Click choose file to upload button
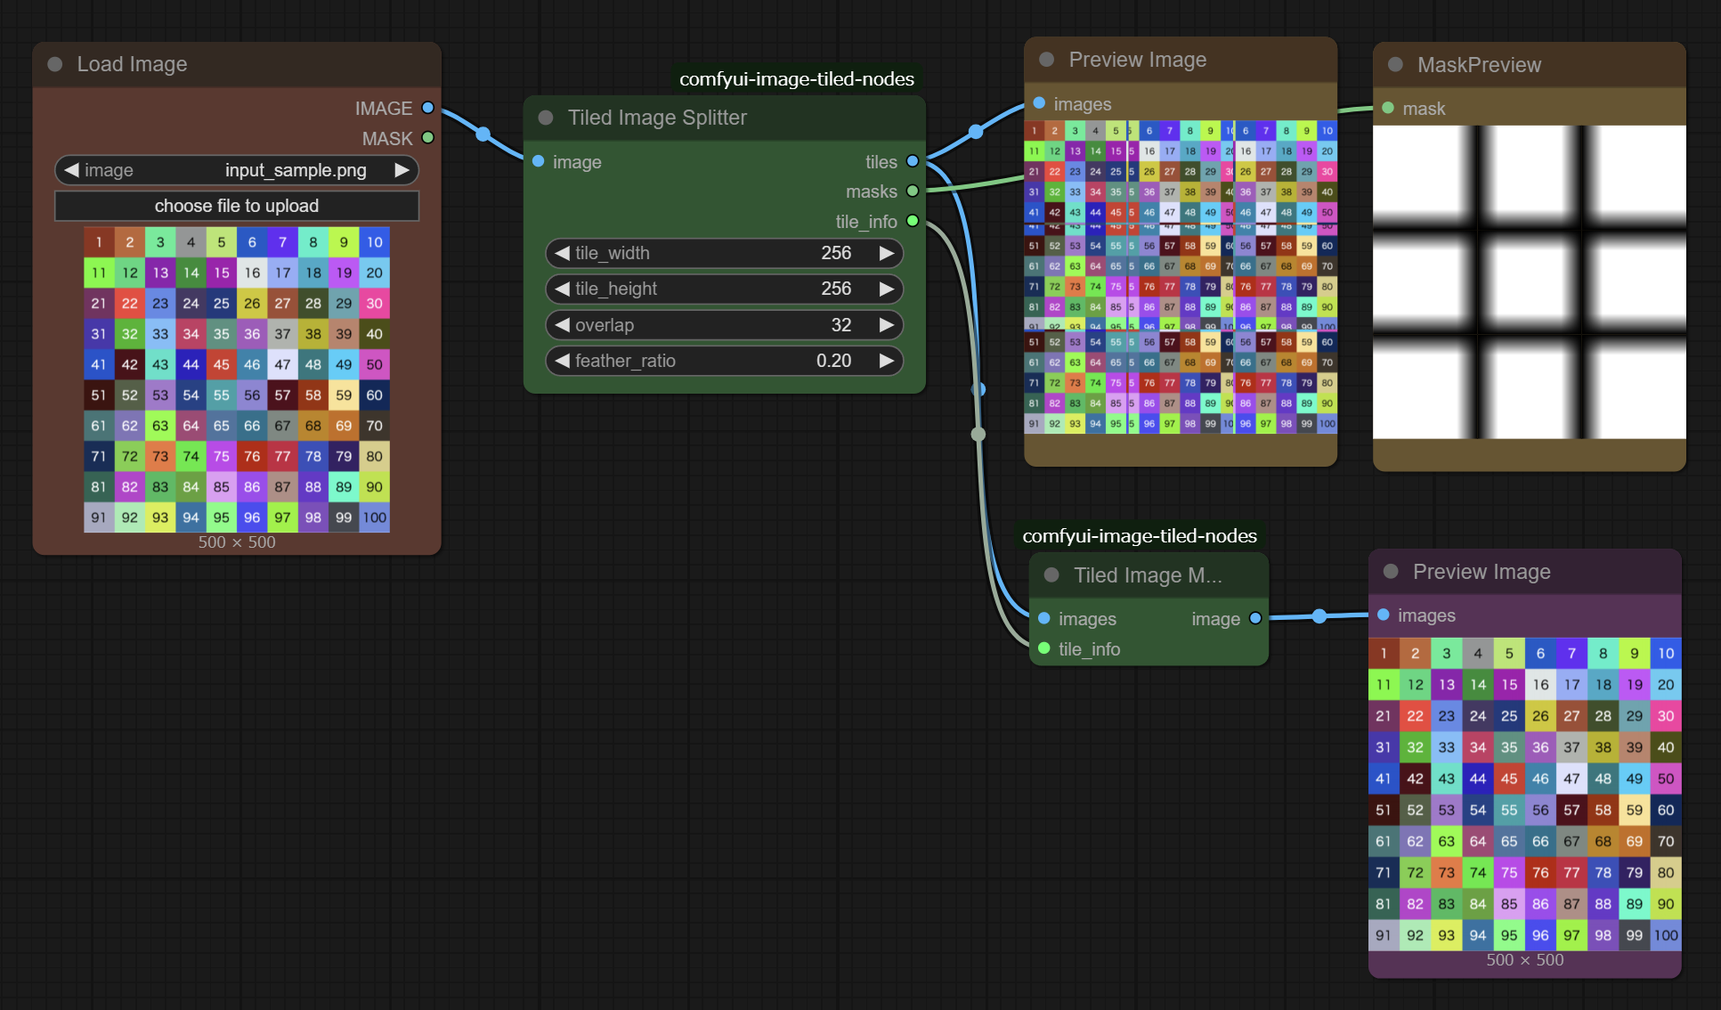1721x1010 pixels. tap(237, 206)
